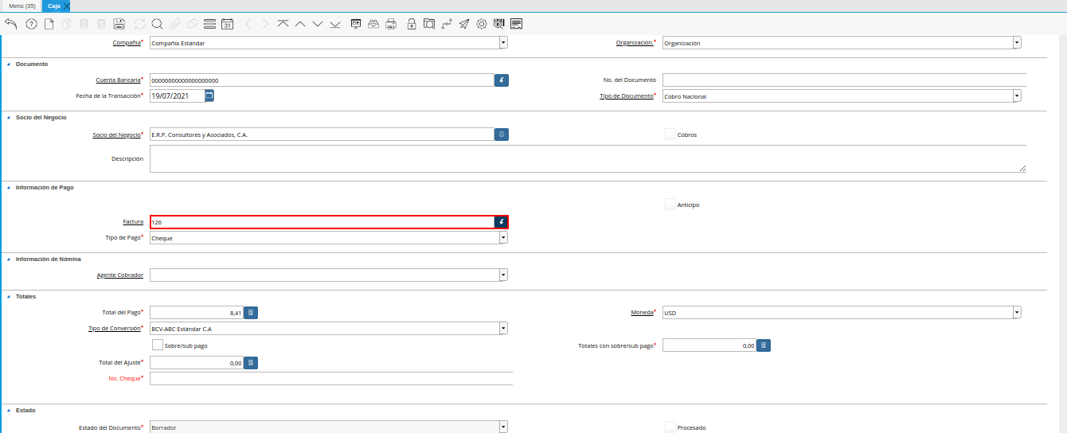
Task: Click the Cuenta Bancaria label link
Action: (118, 80)
